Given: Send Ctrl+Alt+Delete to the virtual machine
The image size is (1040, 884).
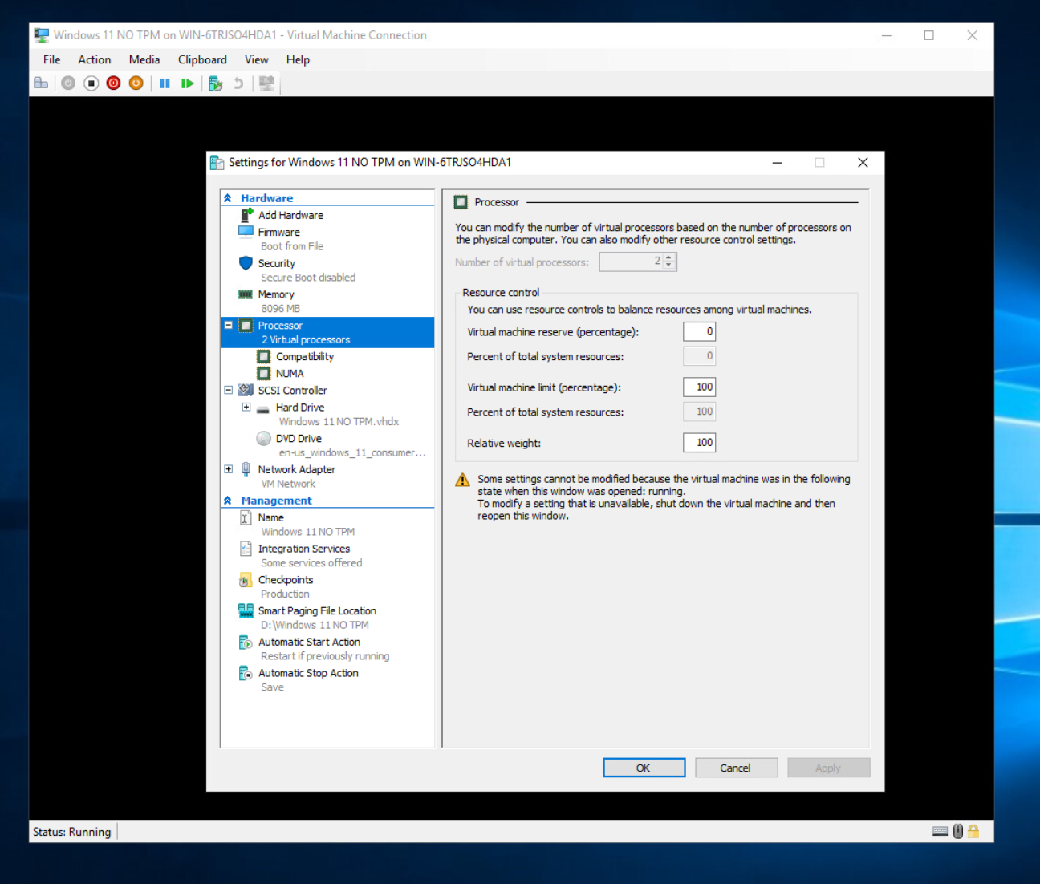Looking at the screenshot, I should [41, 83].
